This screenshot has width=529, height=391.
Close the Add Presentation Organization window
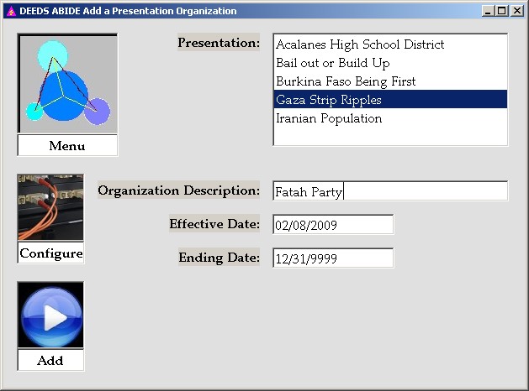click(517, 11)
